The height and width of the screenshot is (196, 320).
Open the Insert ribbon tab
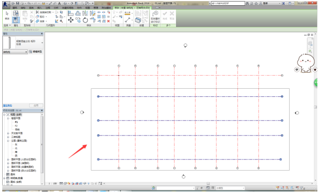39,8
